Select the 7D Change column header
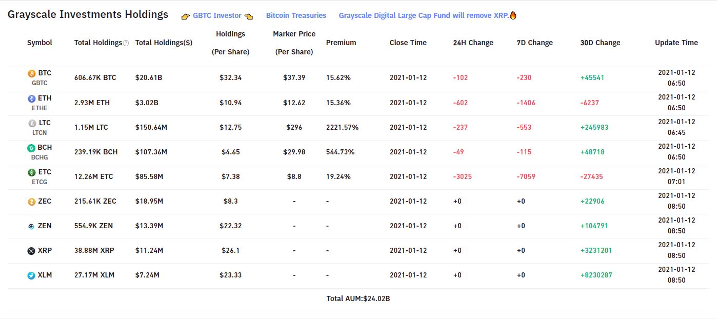The width and height of the screenshot is (717, 319). (535, 43)
